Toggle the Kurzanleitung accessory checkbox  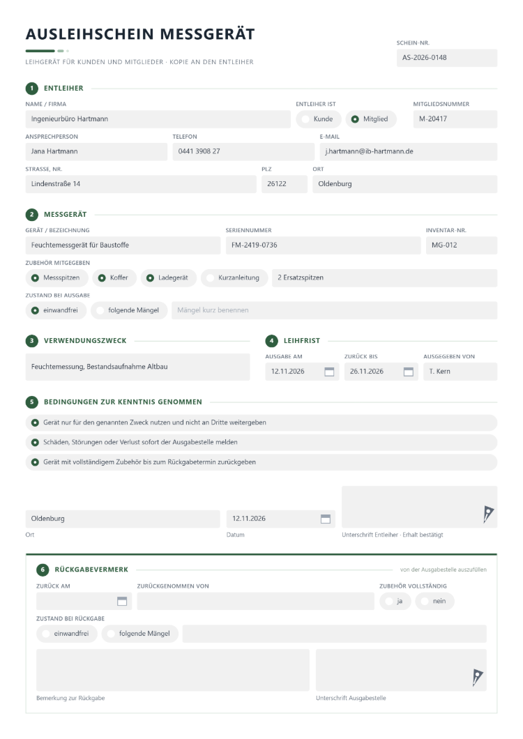(234, 278)
